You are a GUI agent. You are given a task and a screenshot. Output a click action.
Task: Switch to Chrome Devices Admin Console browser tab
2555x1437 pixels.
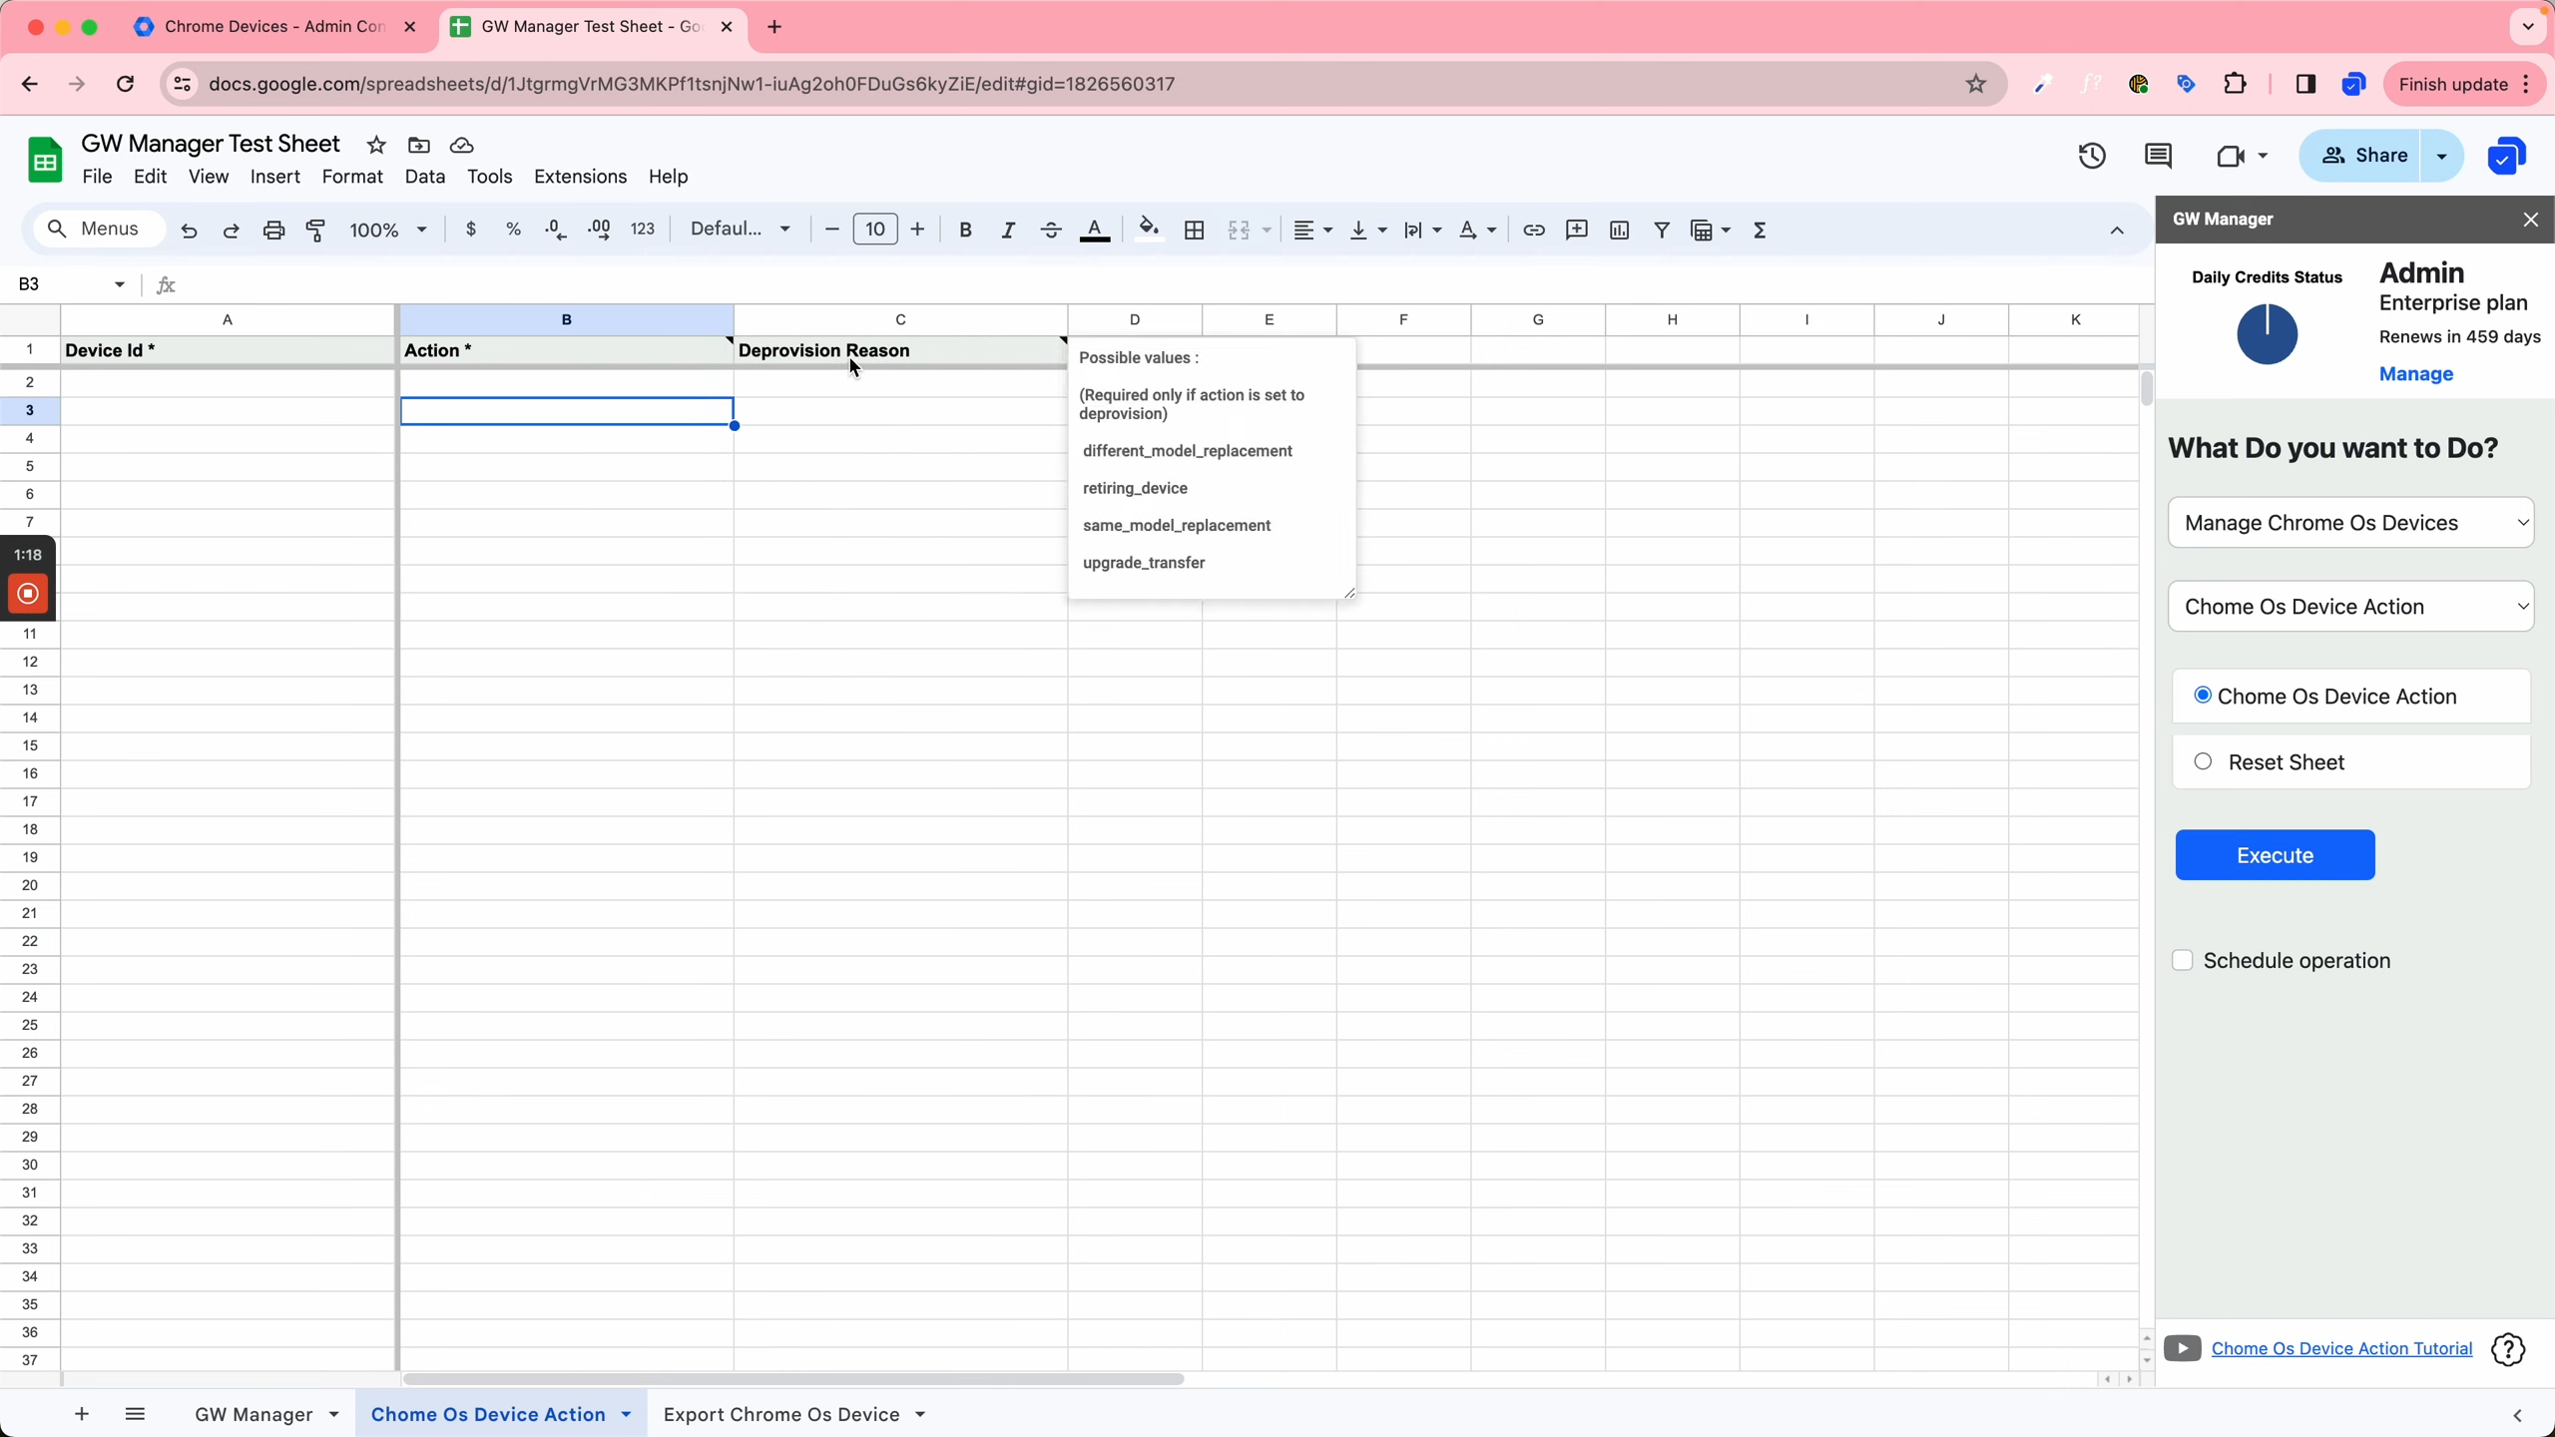tap(274, 27)
